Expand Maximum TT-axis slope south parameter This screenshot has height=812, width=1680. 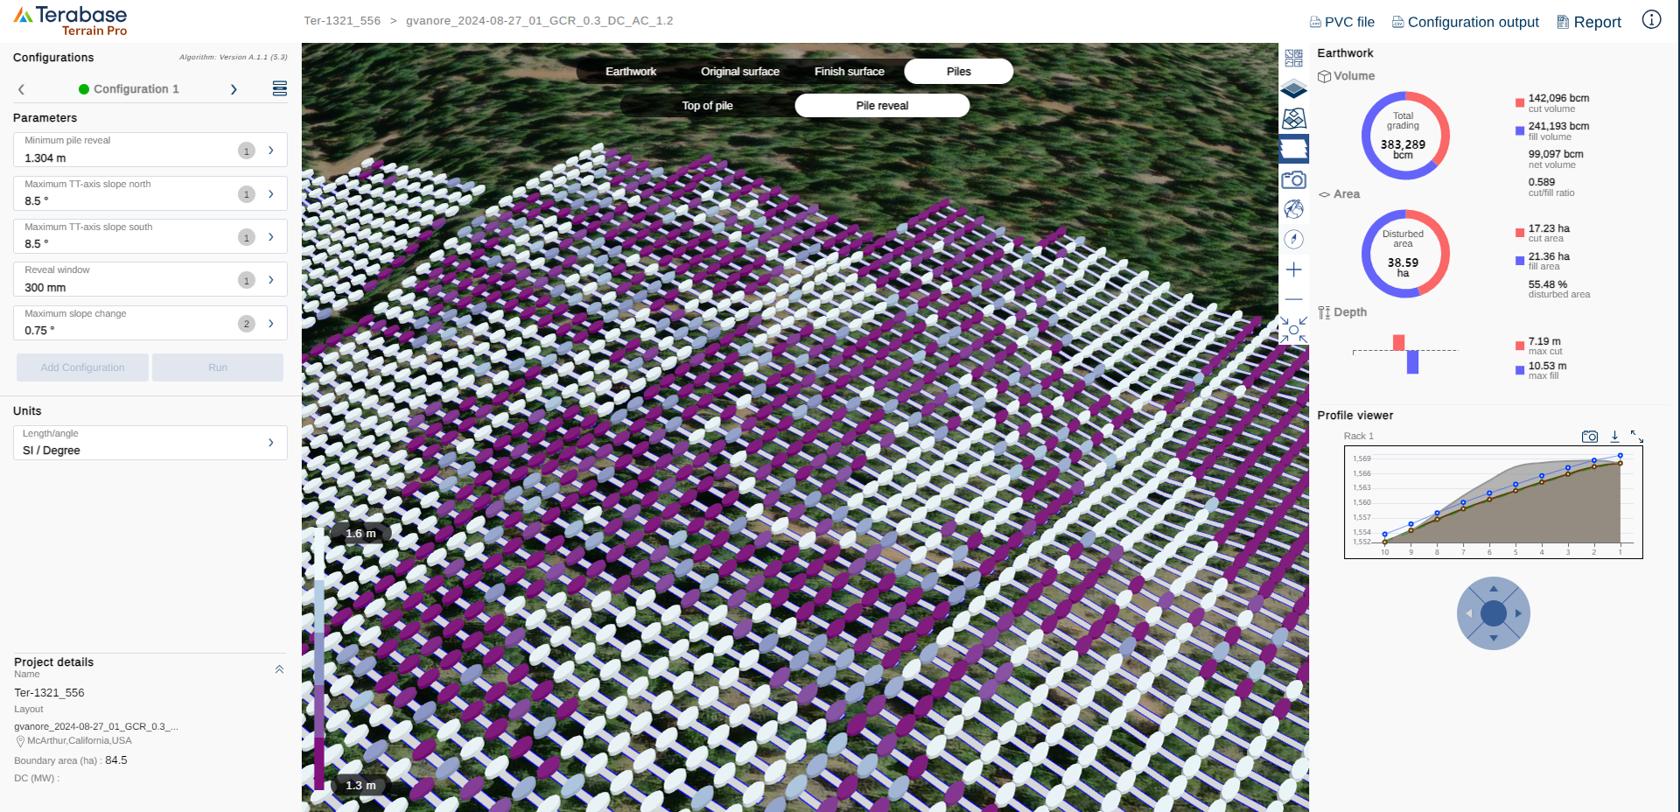tap(271, 236)
